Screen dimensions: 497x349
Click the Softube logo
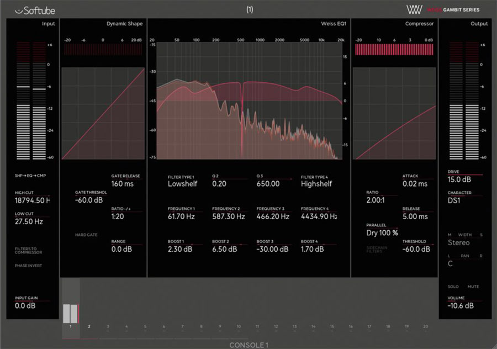(35, 10)
